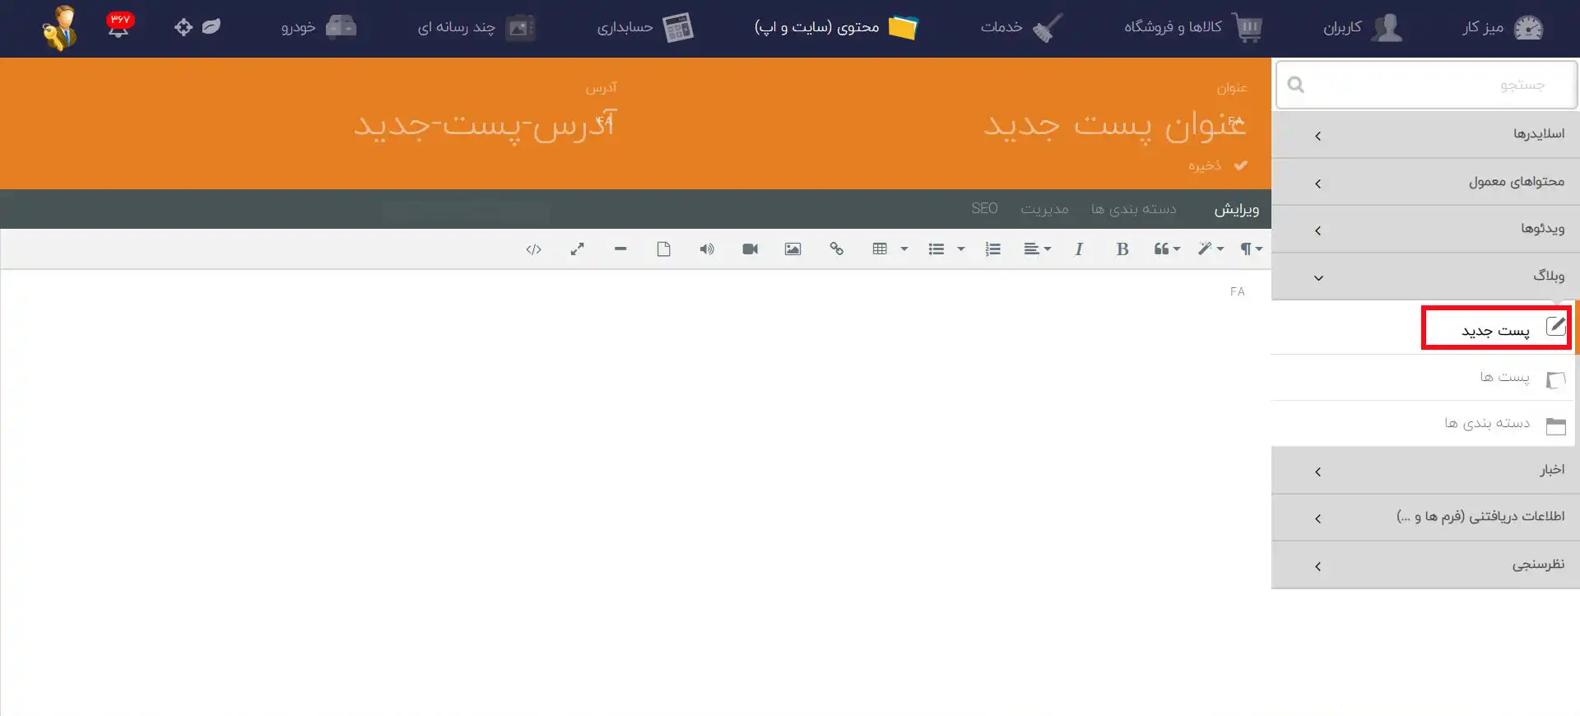This screenshot has width=1580, height=716.
Task: Insert video using the camera icon
Action: (x=750, y=249)
